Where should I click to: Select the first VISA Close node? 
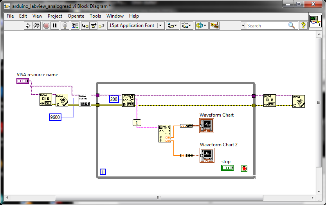pos(62,100)
